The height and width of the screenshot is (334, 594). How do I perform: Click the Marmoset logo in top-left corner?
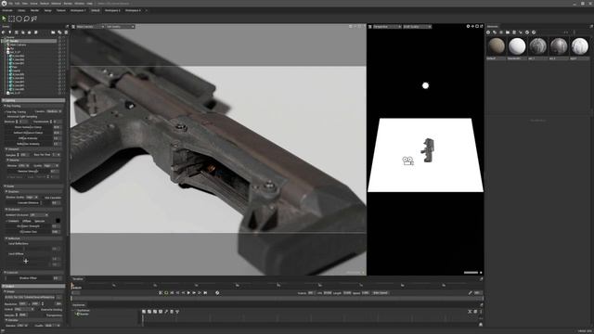tap(4, 3)
